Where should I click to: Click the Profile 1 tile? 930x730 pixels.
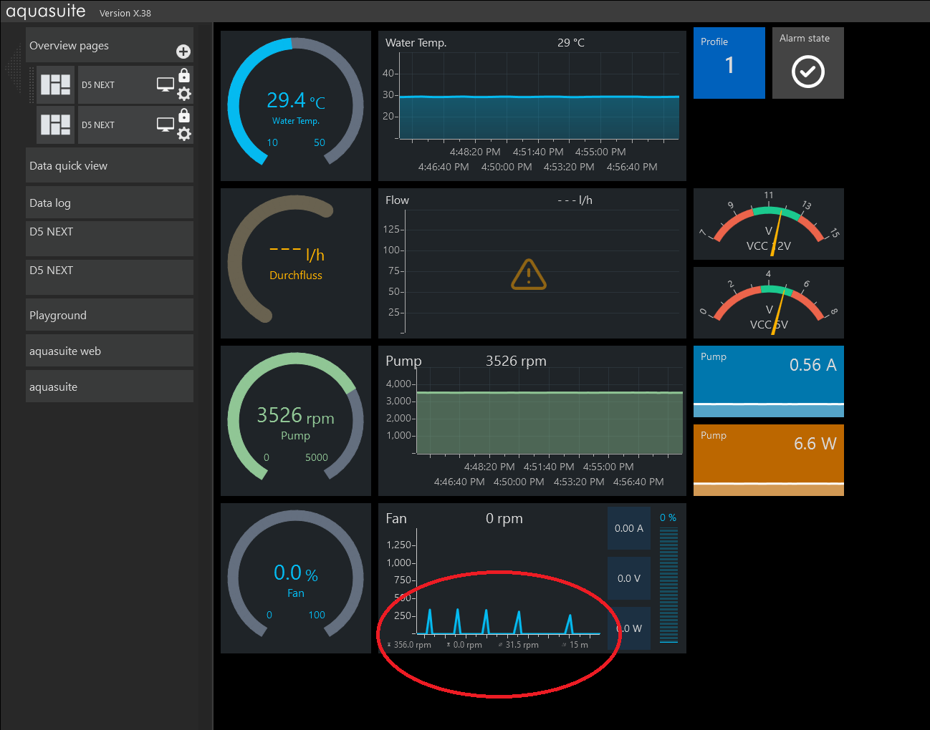pos(729,64)
